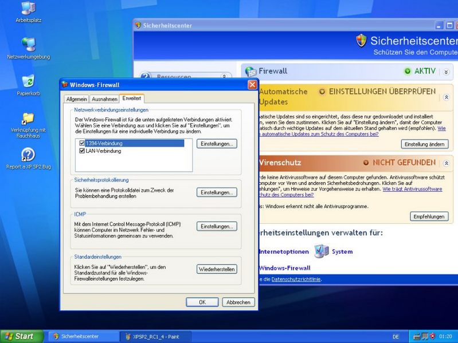Uncheck the LAN-Verbindung checkbox
The height and width of the screenshot is (343, 458).
82,151
